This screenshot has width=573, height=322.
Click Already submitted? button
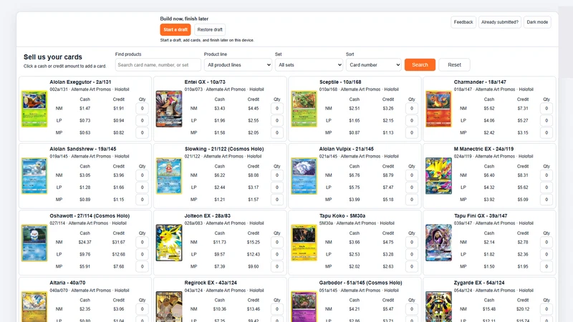499,22
